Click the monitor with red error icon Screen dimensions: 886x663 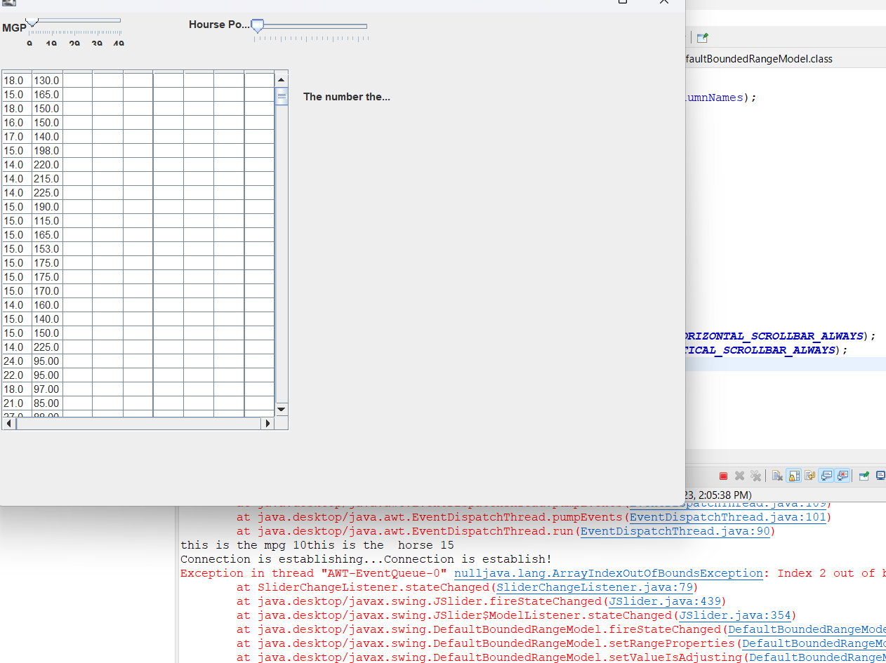click(844, 476)
